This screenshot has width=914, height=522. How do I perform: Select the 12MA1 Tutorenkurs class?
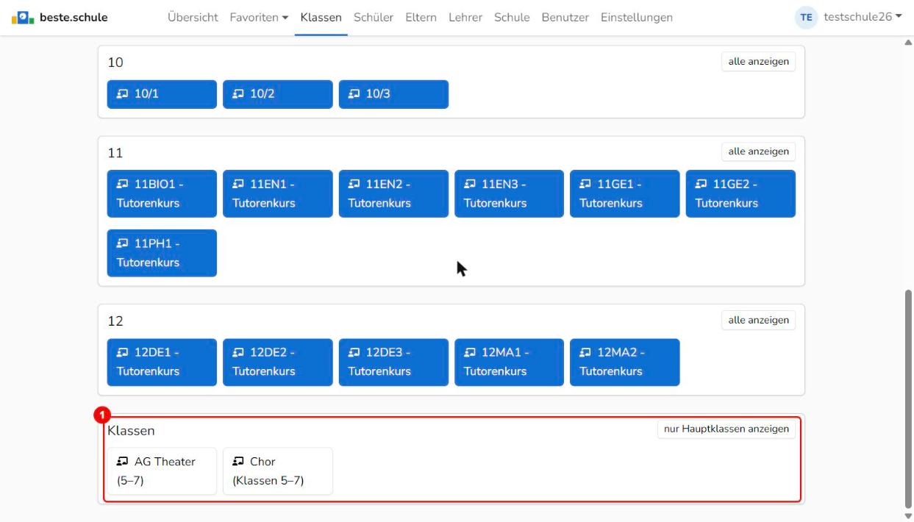(509, 362)
